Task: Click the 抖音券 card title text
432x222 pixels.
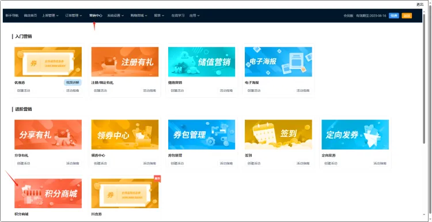Action: [96, 214]
